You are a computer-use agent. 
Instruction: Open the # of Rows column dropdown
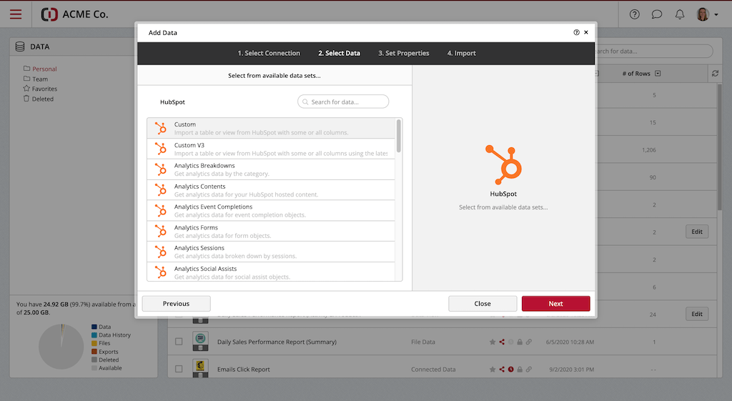pos(658,74)
